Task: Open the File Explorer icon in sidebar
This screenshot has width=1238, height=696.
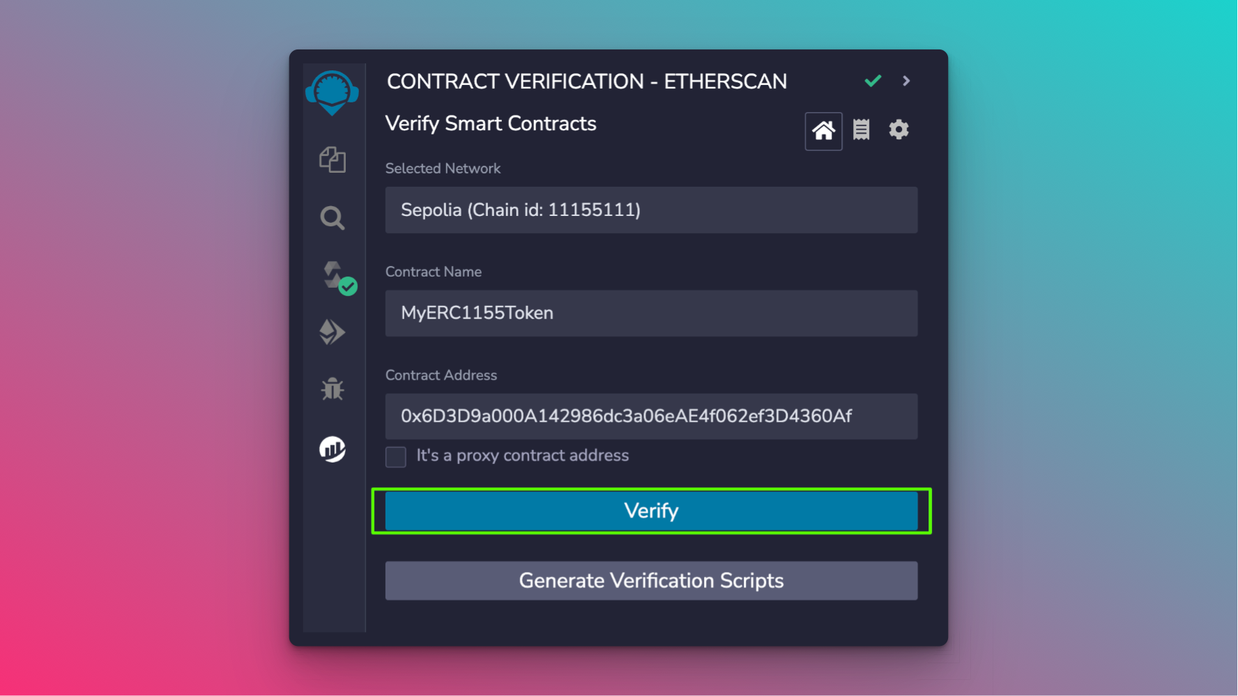Action: coord(333,160)
